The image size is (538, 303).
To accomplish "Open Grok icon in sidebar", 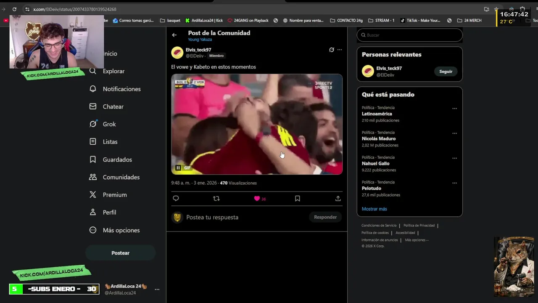I will [x=93, y=124].
